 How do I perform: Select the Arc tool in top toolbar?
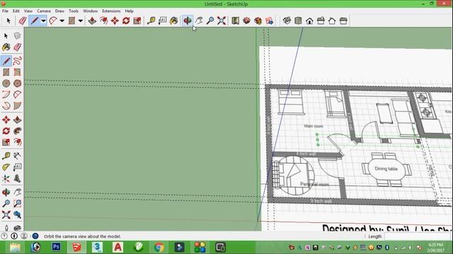(x=53, y=20)
